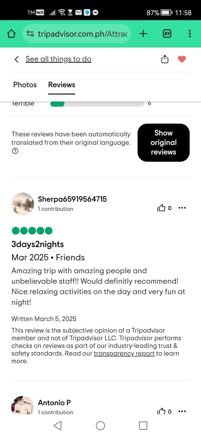Click the translation help question mark icon
The width and height of the screenshot is (201, 437).
pyautogui.click(x=15, y=151)
